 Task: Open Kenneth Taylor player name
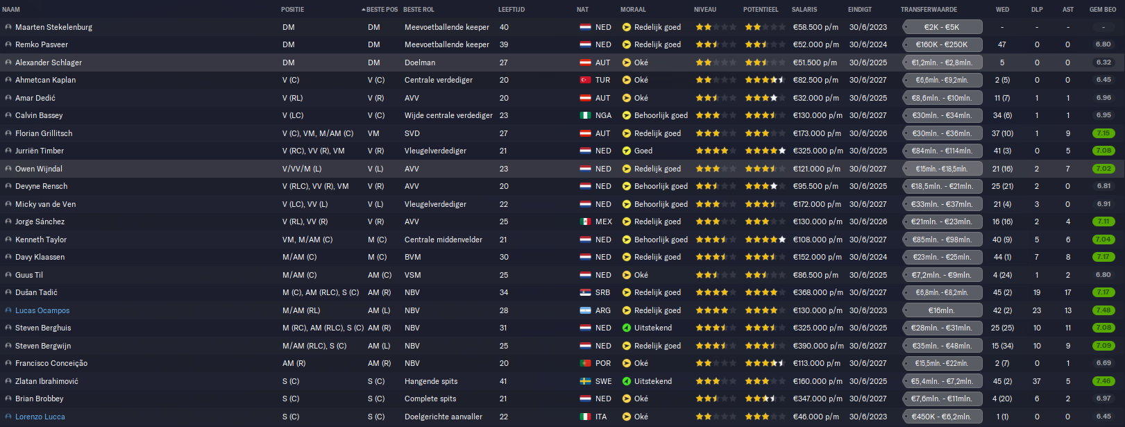click(x=41, y=240)
